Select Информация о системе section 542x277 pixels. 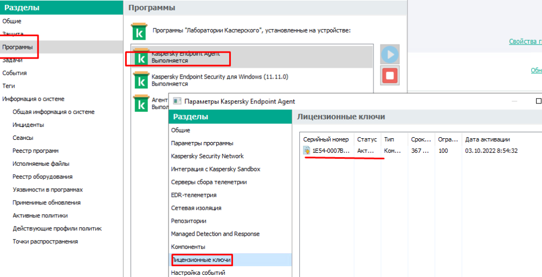pos(33,99)
